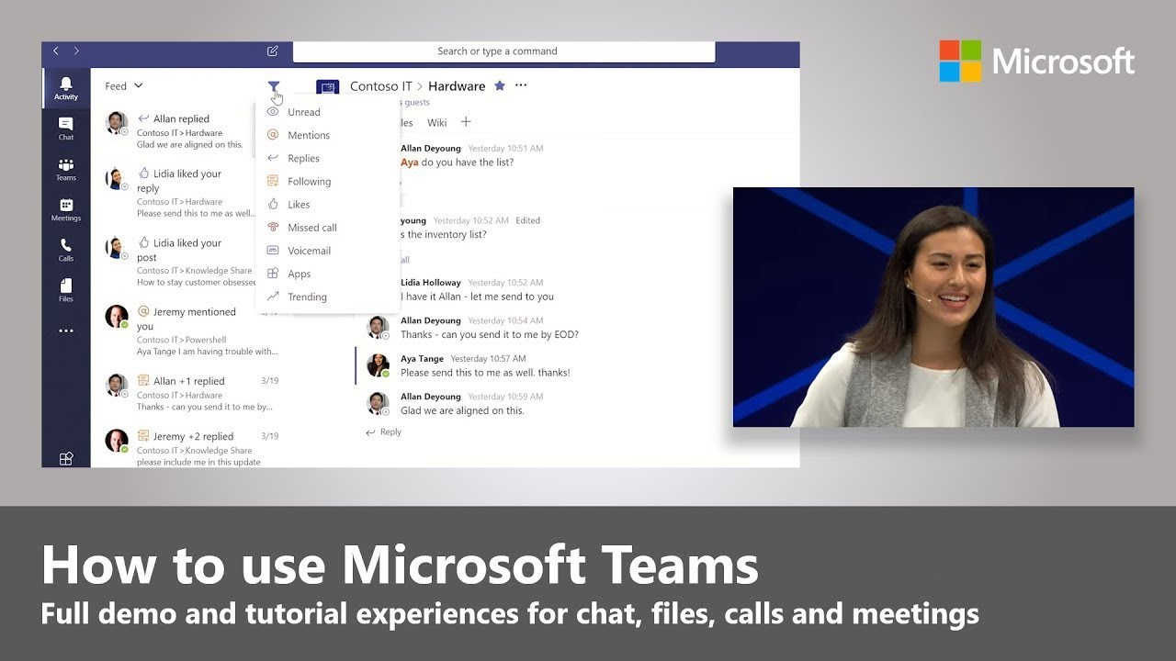
Task: Click Allan Deyoung's avatar on last message
Action: [378, 403]
